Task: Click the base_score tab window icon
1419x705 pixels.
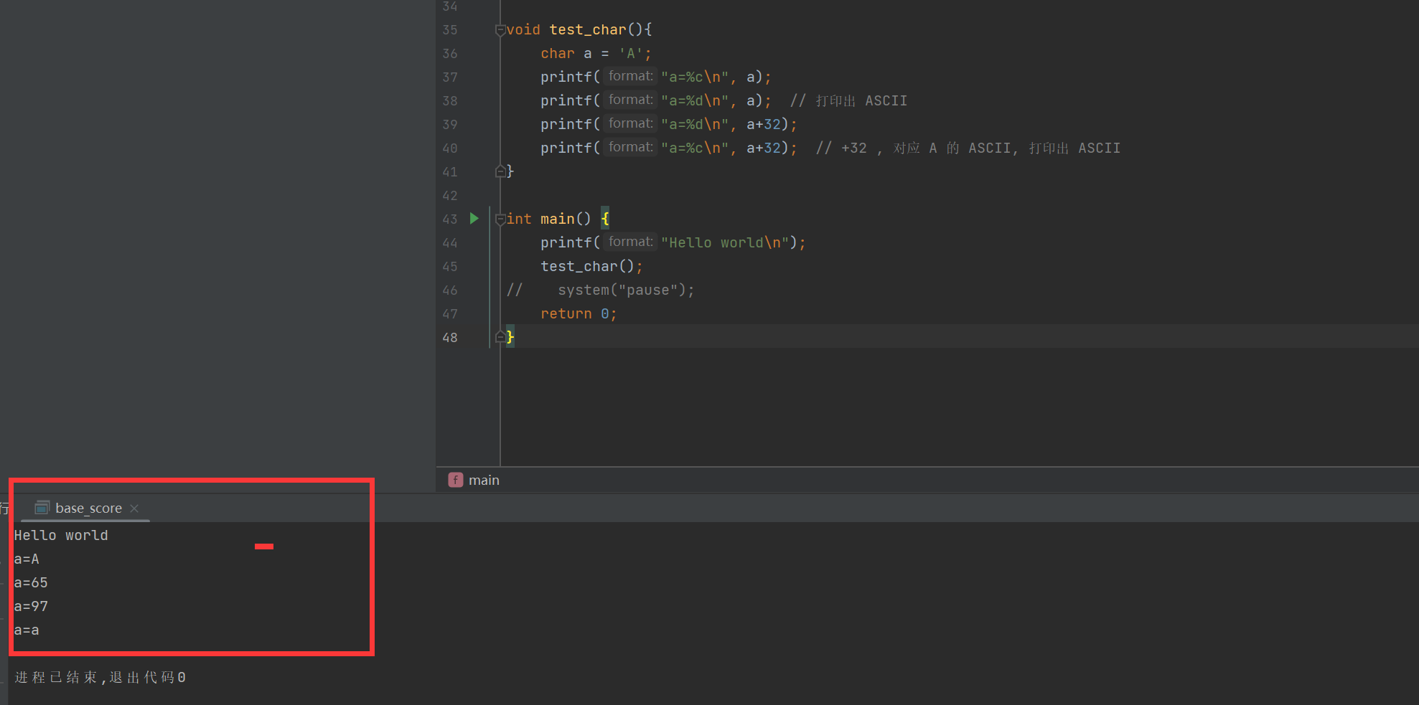Action: (42, 508)
